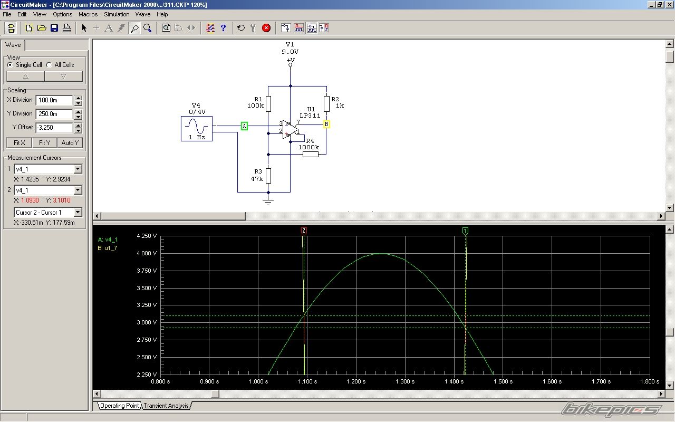The width and height of the screenshot is (675, 422).
Task: Click the Y Offset value field
Action: pyautogui.click(x=54, y=128)
